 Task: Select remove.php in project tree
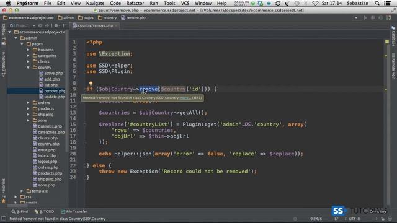52,91
